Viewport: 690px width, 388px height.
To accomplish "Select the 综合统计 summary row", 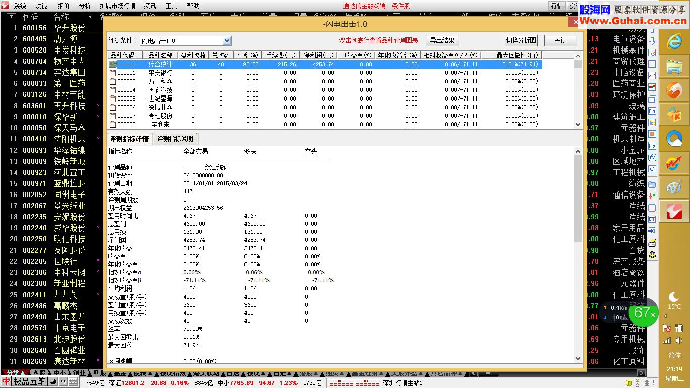I will pyautogui.click(x=324, y=64).
